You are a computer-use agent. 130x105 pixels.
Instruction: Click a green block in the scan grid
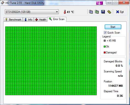[51, 61]
